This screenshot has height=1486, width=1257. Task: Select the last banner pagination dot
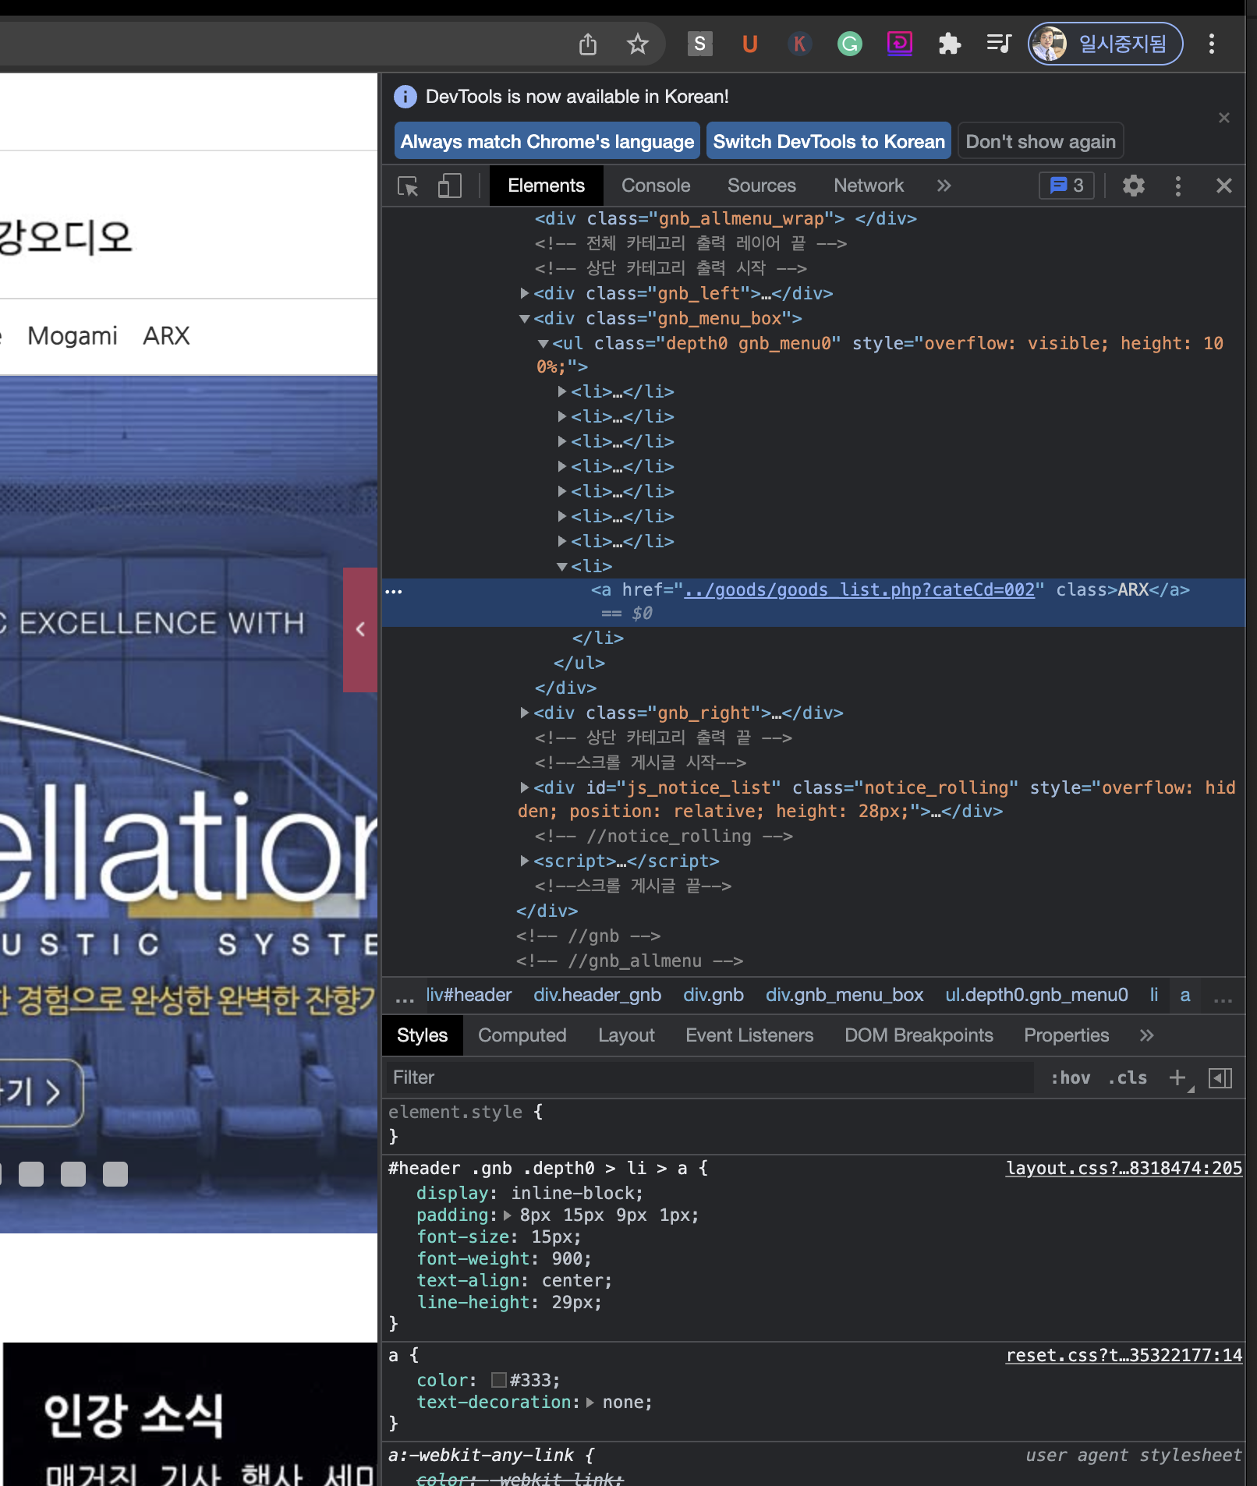click(115, 1174)
